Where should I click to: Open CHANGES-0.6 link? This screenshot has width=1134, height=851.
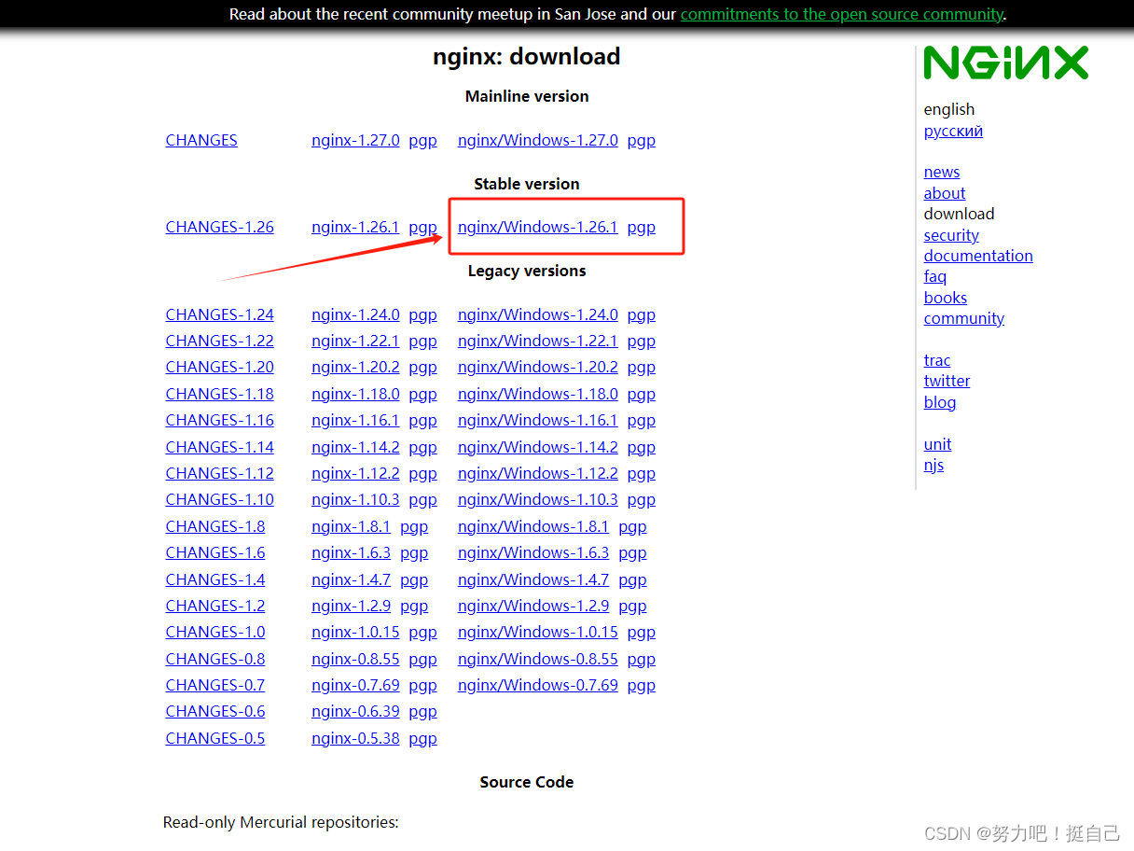coord(215,711)
